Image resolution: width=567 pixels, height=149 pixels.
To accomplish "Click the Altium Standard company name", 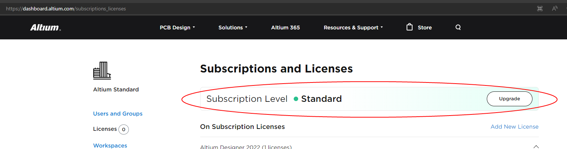I will point(116,90).
